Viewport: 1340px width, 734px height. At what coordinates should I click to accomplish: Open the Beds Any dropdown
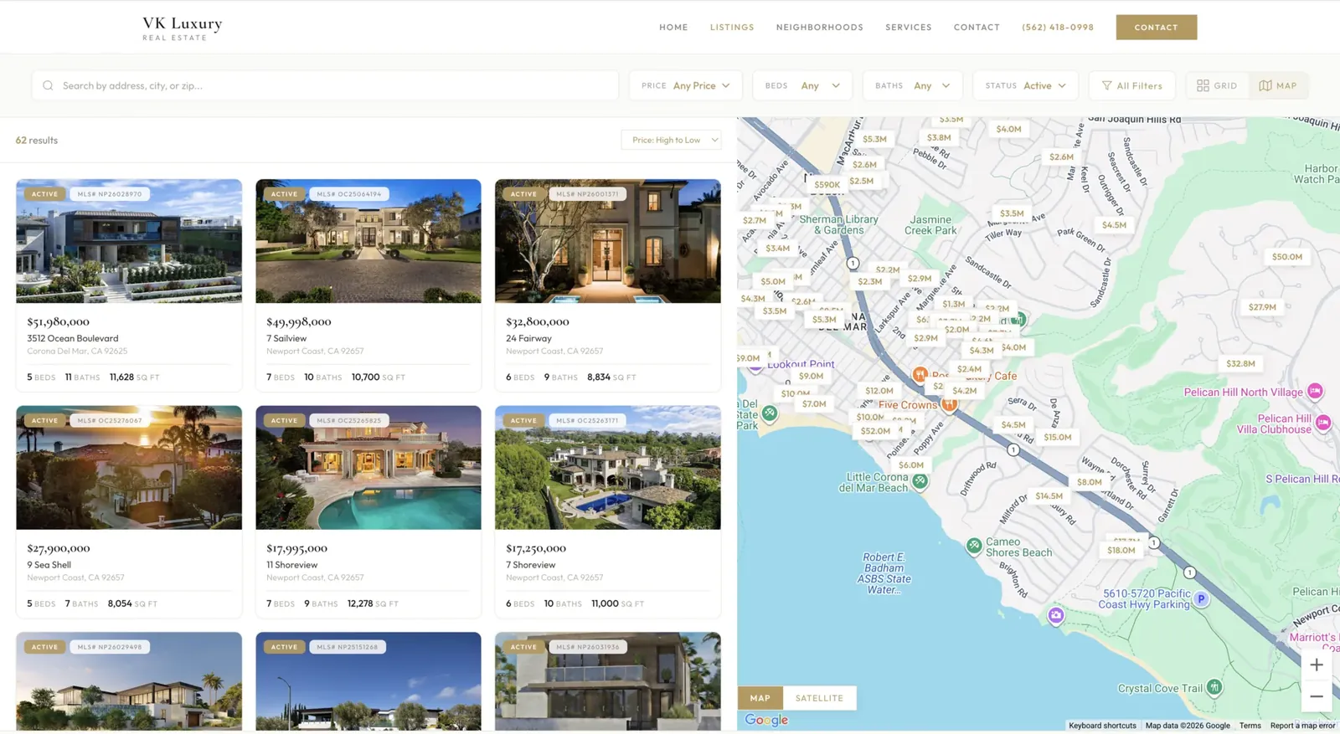point(801,85)
